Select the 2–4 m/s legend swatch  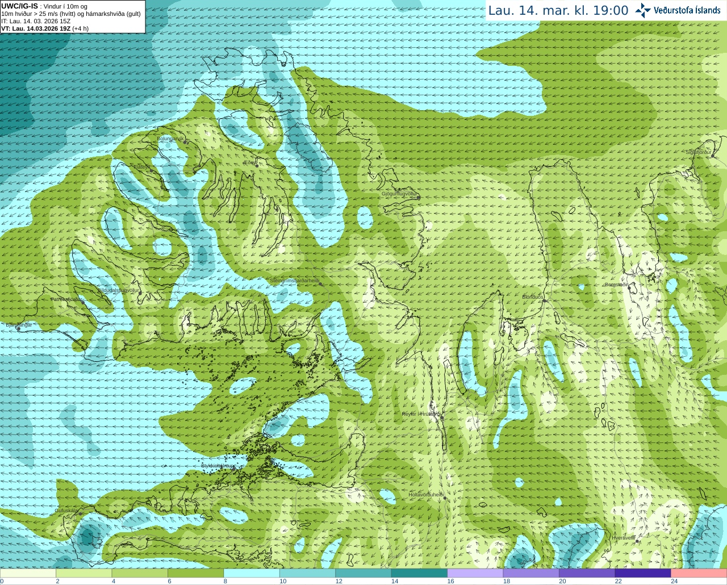click(x=83, y=573)
